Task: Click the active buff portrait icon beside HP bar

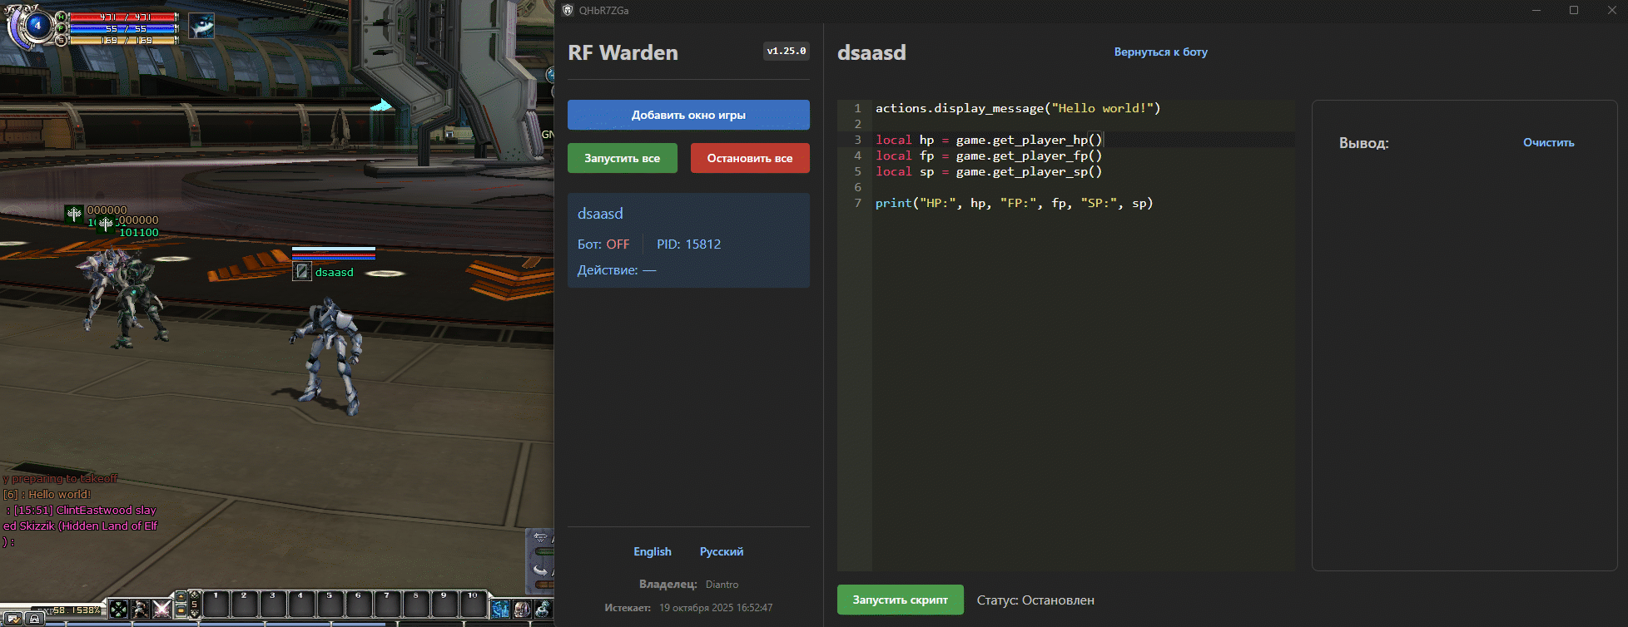Action: (x=201, y=27)
